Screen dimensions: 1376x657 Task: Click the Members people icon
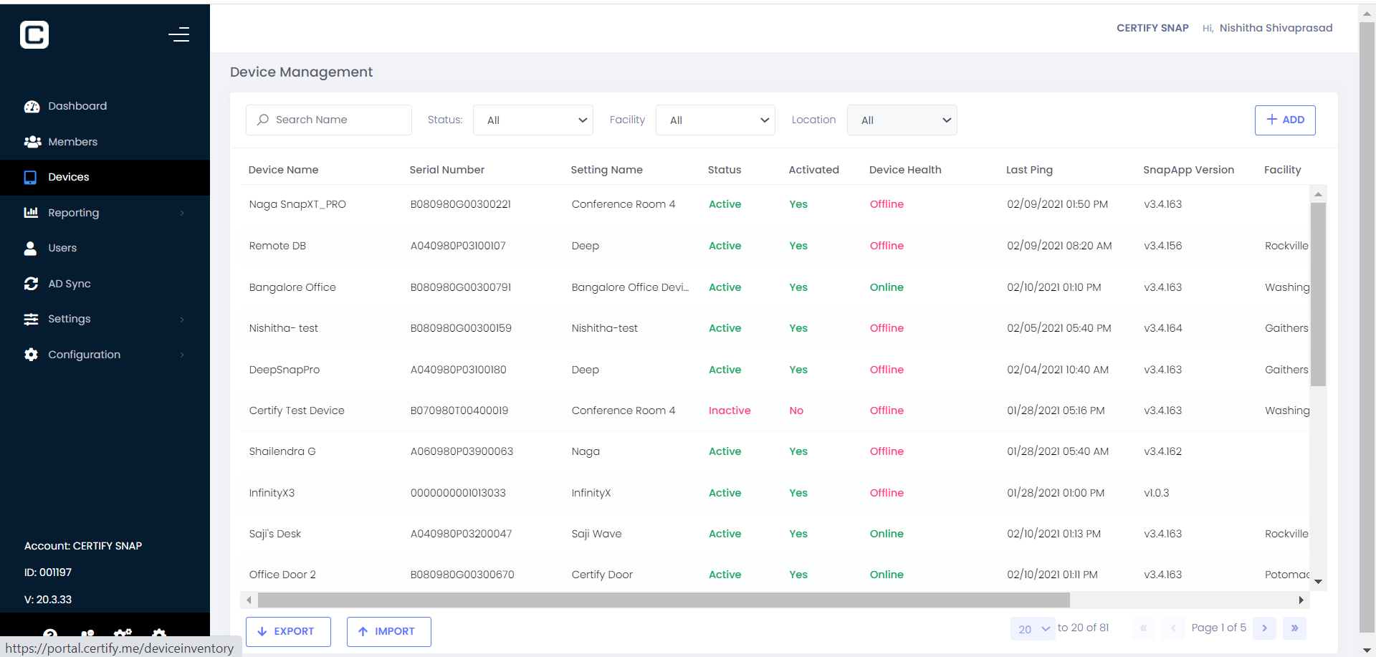[32, 142]
